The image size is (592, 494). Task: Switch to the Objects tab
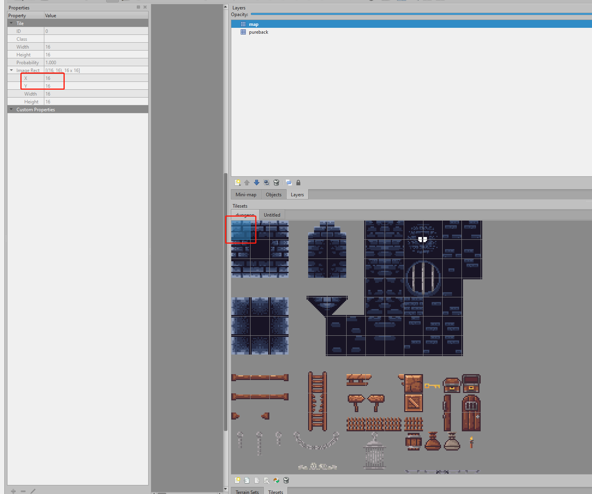(274, 194)
